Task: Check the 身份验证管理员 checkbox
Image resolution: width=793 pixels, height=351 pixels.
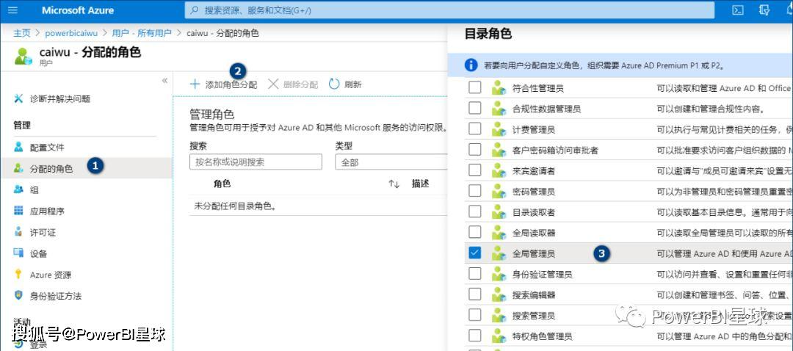Action: tap(475, 274)
